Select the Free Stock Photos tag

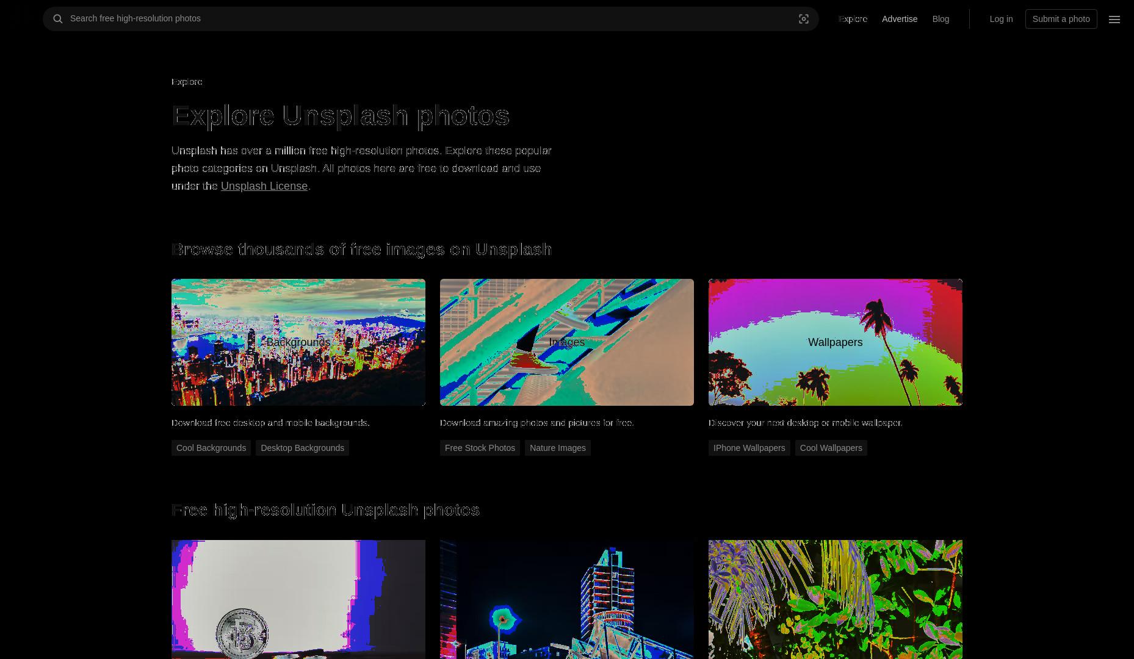pos(480,448)
